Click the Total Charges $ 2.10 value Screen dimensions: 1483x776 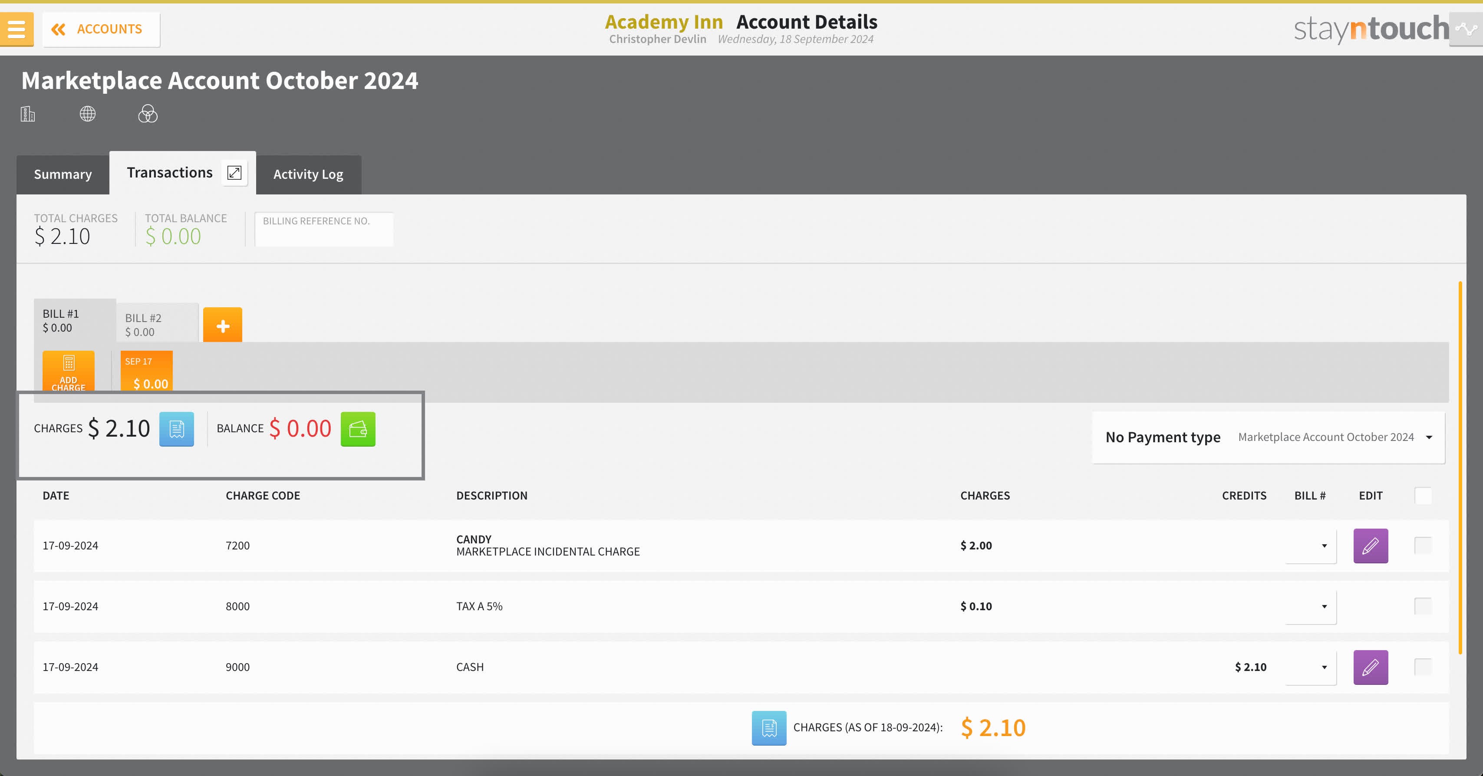point(62,237)
